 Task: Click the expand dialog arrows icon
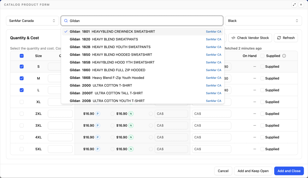294,5
